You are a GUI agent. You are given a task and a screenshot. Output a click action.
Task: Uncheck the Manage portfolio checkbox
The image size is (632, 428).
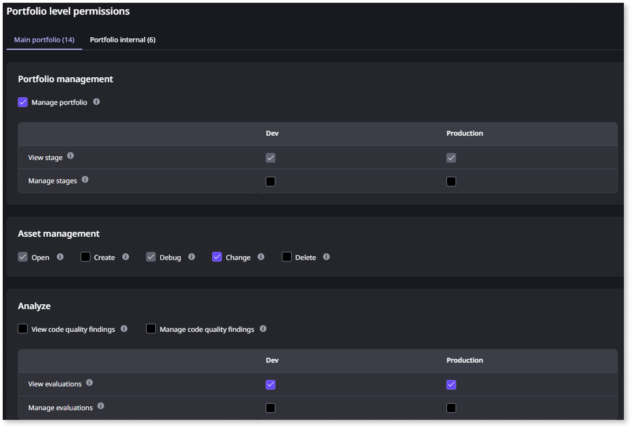(23, 102)
